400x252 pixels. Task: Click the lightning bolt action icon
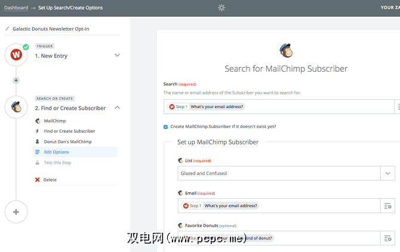37,131
